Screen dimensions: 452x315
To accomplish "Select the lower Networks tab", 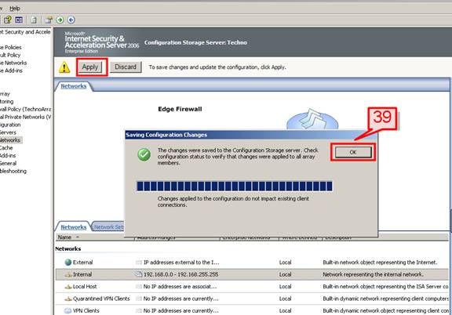I will coord(74,227).
